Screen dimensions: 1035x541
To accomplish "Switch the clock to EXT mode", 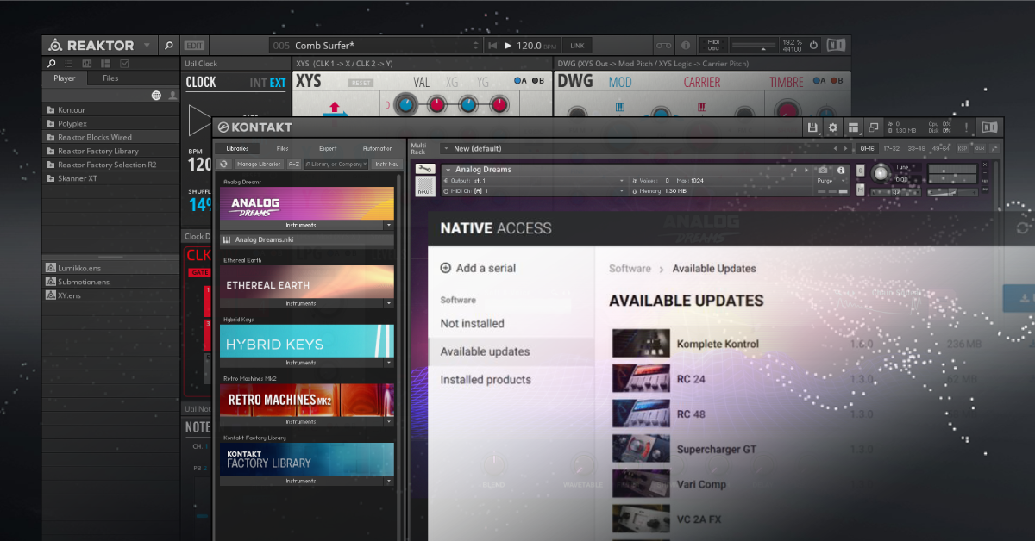I will (278, 83).
